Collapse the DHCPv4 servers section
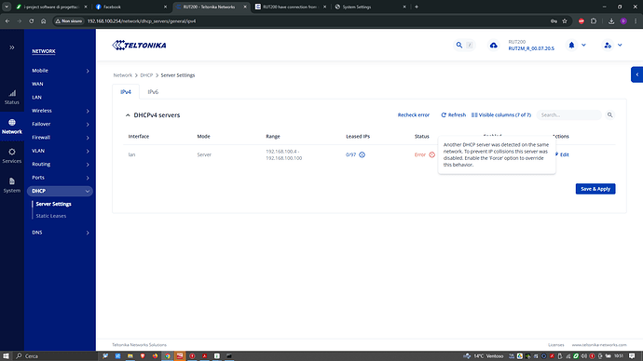This screenshot has height=361, width=643. point(128,115)
